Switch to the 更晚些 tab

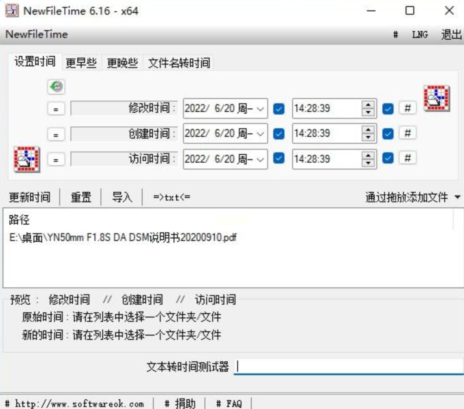122,63
